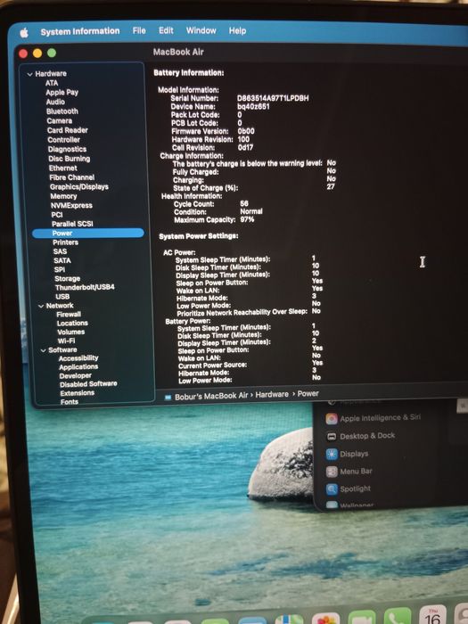468x624 pixels.
Task: Select Extensions under Software
Action: point(78,393)
